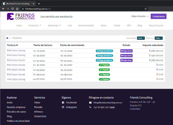Open the Soluciones navigation menu

[54, 25]
